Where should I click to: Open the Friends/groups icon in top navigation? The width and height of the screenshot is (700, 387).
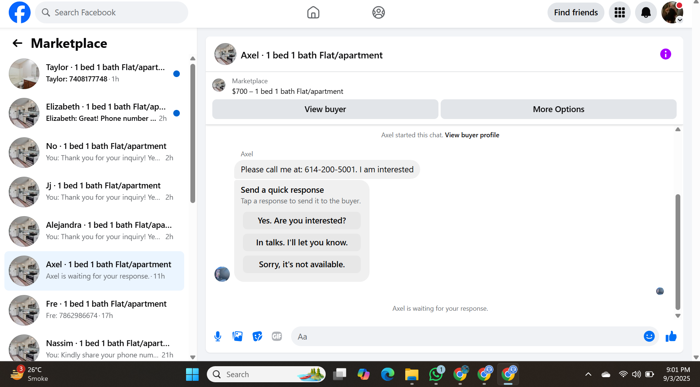(378, 12)
